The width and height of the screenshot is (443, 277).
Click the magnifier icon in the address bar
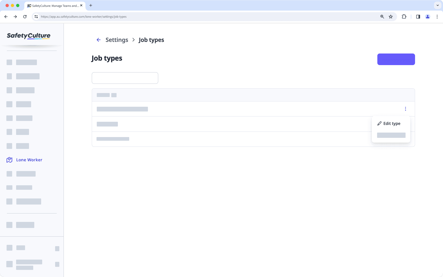point(382,17)
